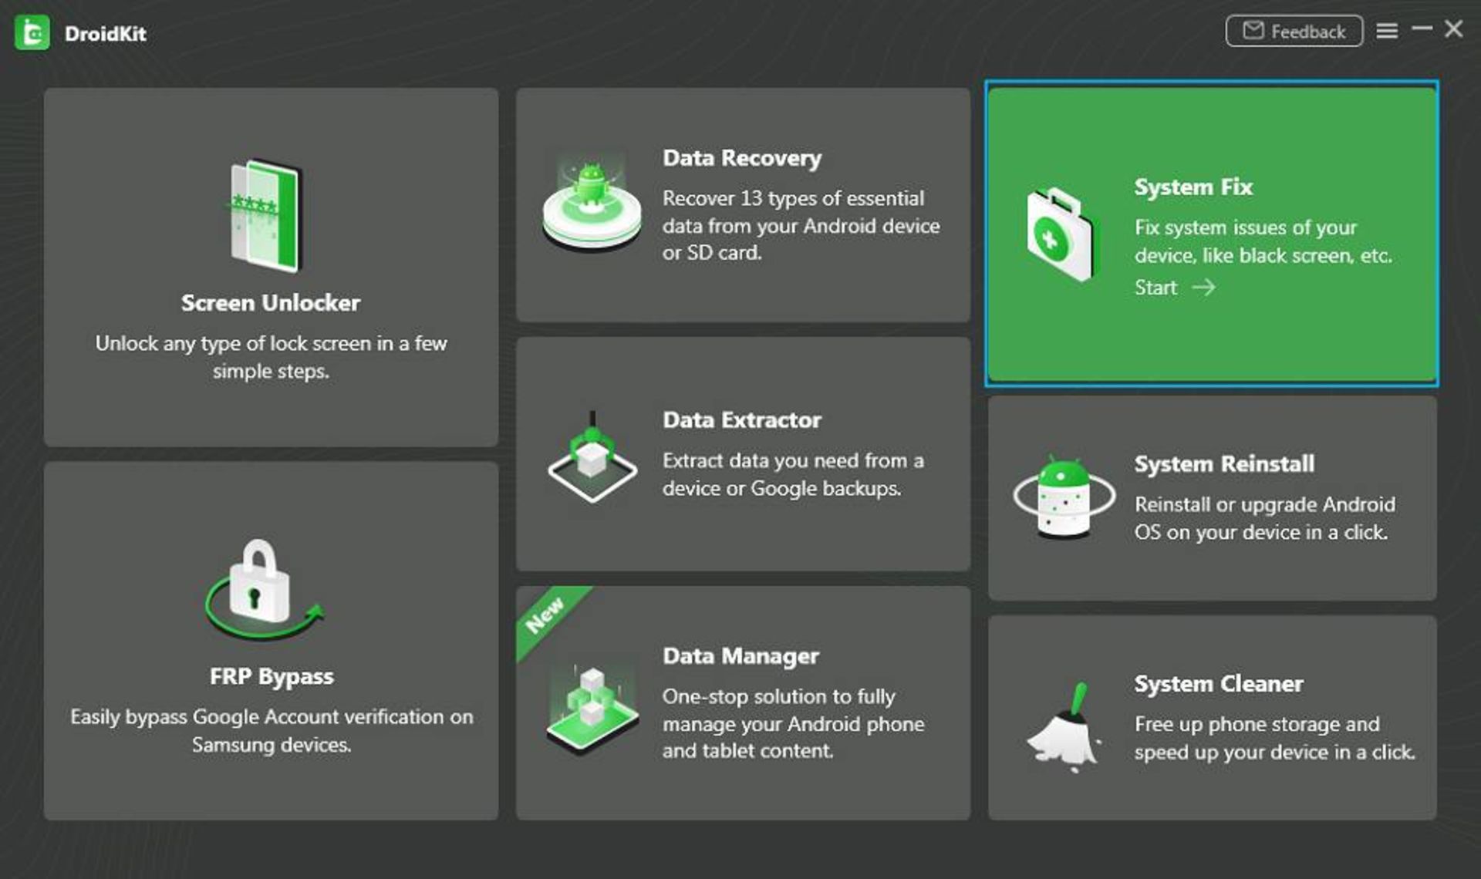Click the Data Extractor claw icon
1481x879 pixels.
point(592,458)
